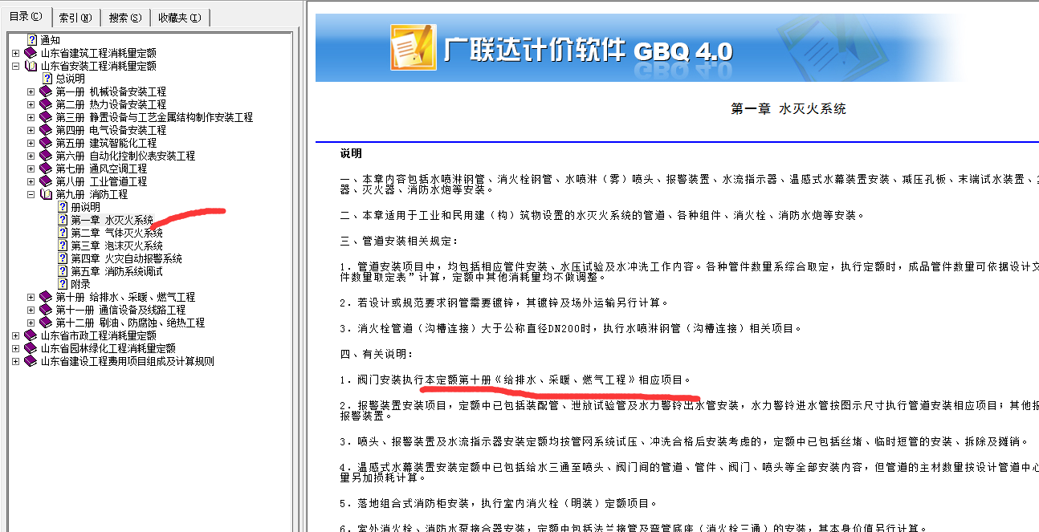Click the page icon of 第一章 水灭火系统
The height and width of the screenshot is (532, 1039).
pos(63,220)
